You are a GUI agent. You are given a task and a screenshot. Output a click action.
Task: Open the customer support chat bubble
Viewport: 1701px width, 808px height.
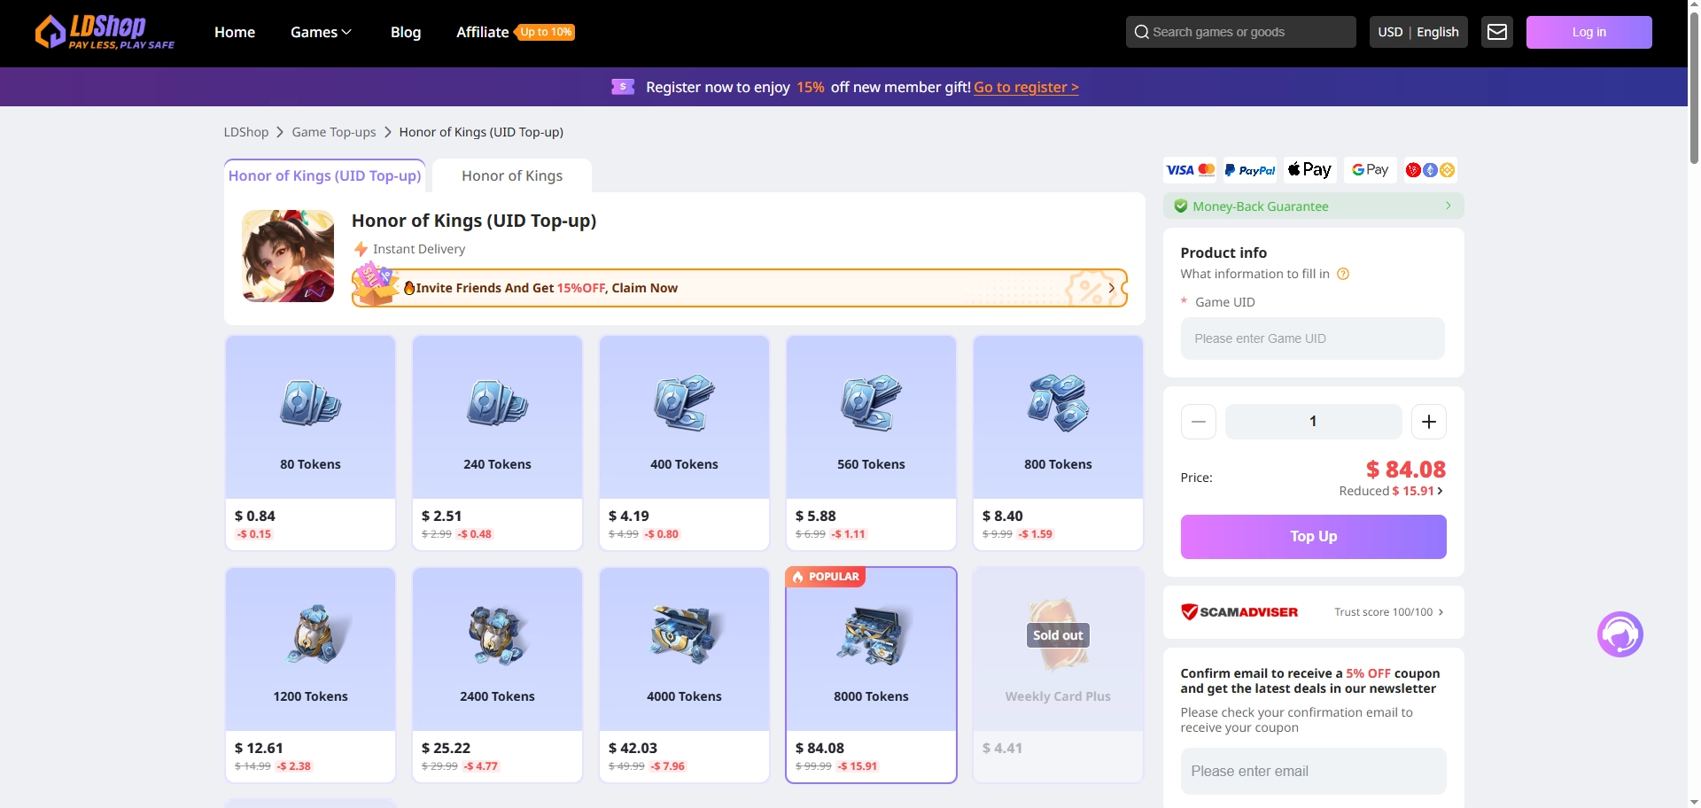[1619, 634]
